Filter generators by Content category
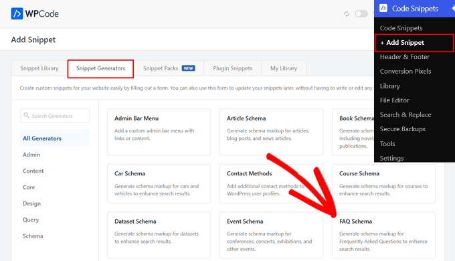The image size is (455, 261). point(33,171)
